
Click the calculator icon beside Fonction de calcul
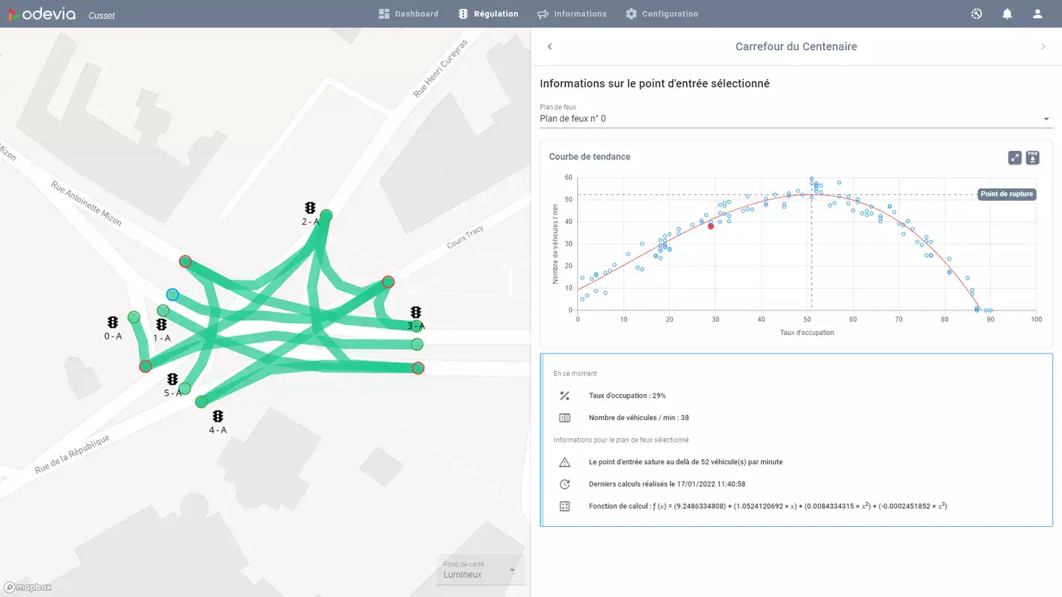pos(565,505)
